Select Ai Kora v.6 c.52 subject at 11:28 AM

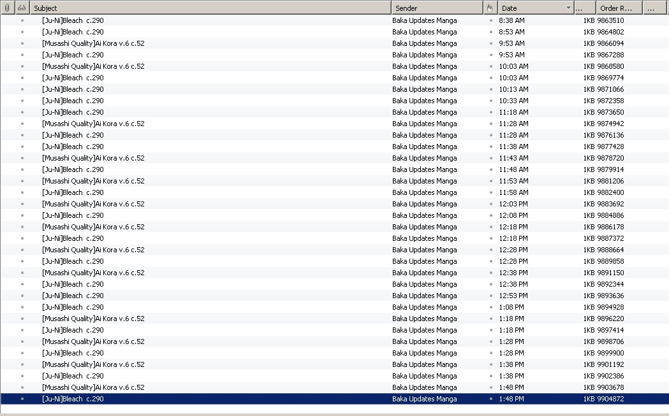click(94, 124)
